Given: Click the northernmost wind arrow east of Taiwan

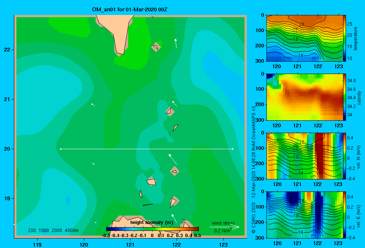Looking at the screenshot, I should tap(176, 43).
